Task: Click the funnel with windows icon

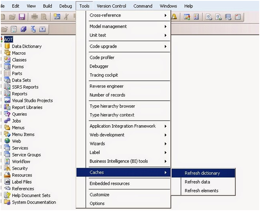Action: coord(33,29)
